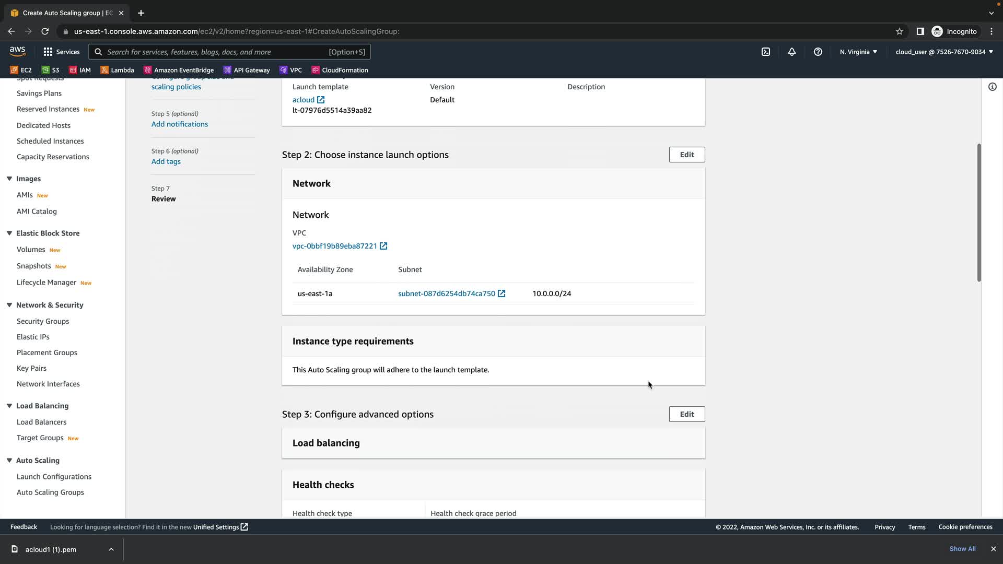Go to Auto Scaling Groups in sidebar
Image resolution: width=1003 pixels, height=564 pixels.
coord(50,492)
